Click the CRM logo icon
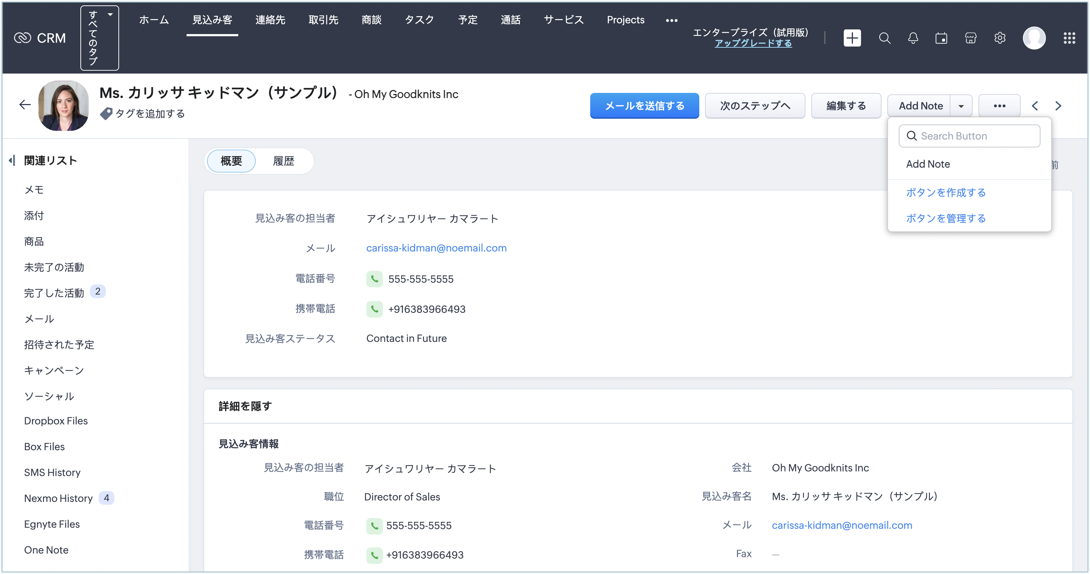Screen dimensions: 1090x574 (23, 38)
